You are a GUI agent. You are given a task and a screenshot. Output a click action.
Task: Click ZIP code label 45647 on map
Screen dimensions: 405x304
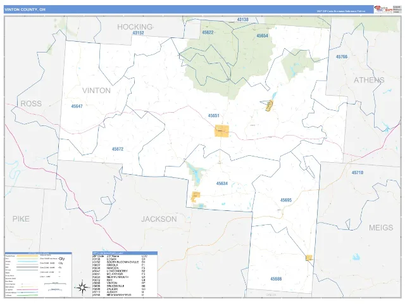(77, 106)
